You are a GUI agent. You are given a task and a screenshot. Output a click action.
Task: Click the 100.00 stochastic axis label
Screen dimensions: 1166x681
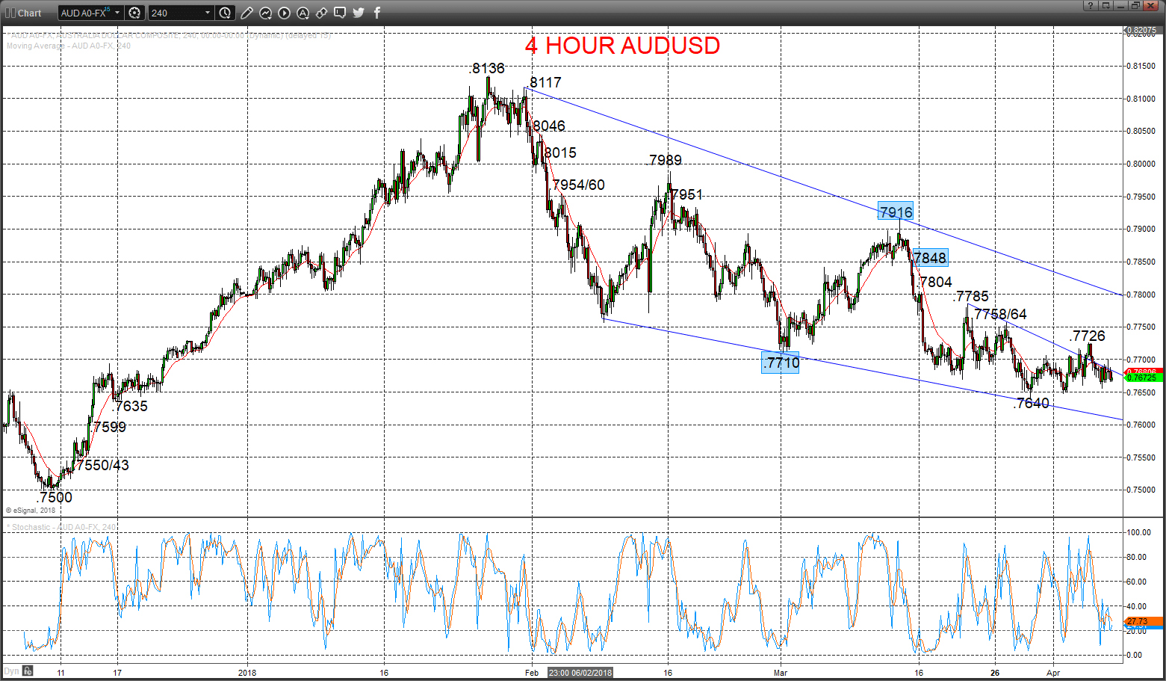pyautogui.click(x=1138, y=532)
